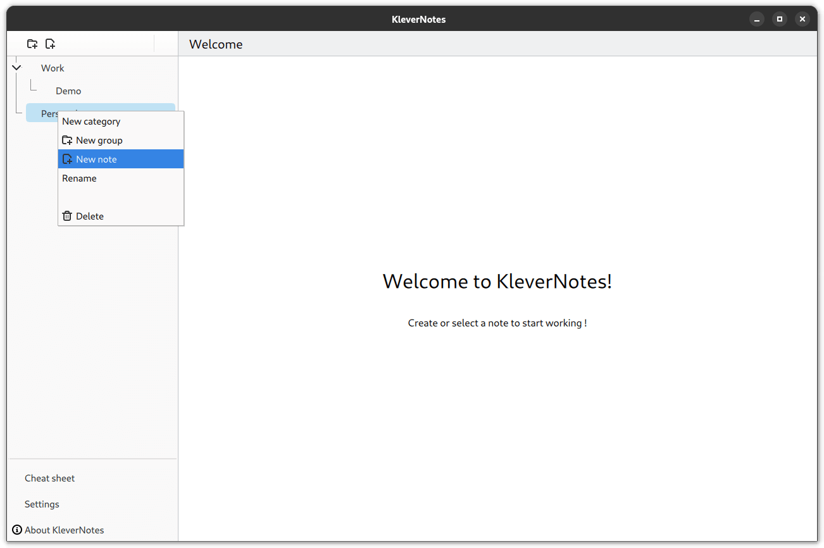Screen dimensions: 824x548
Task: Open the Cheat sheet
Action: [50, 478]
